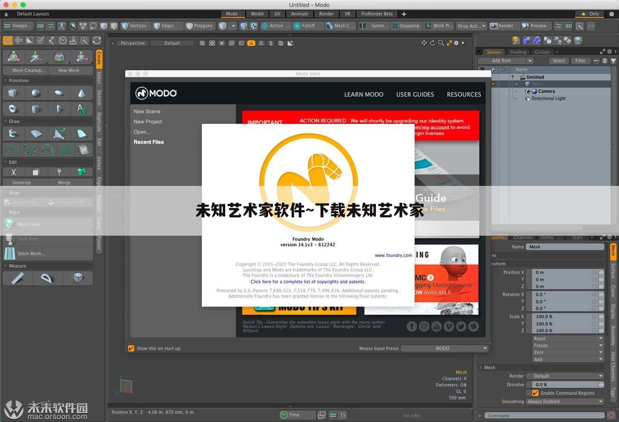Select the Cylinder primitive tool
The width and height of the screenshot is (619, 422).
tap(36, 108)
